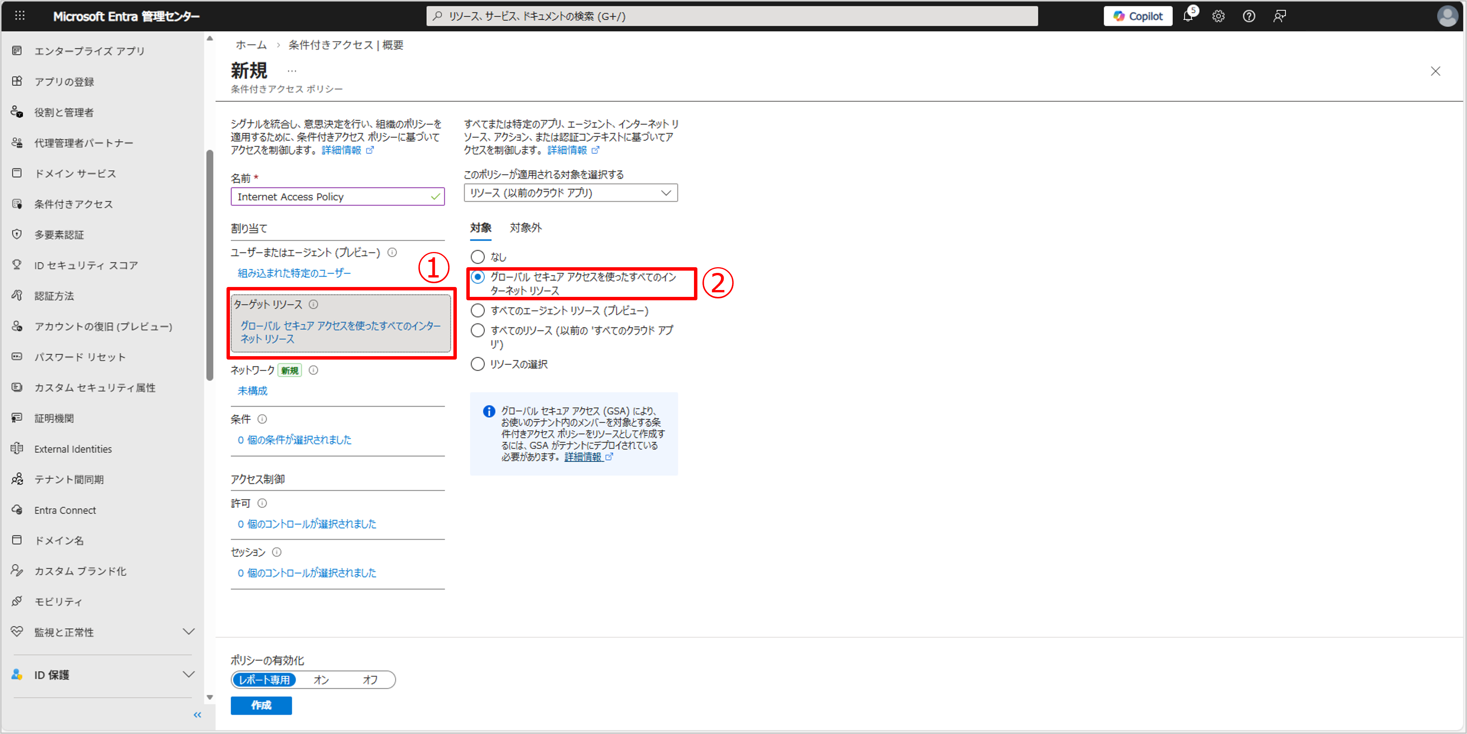Click the info icon next to ターゲット リソース

pyautogui.click(x=313, y=304)
